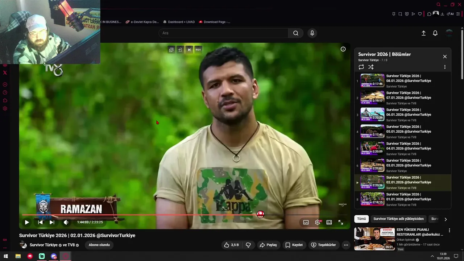Click browser pin icon in toolbar
This screenshot has height=261, width=464.
[x=394, y=14]
